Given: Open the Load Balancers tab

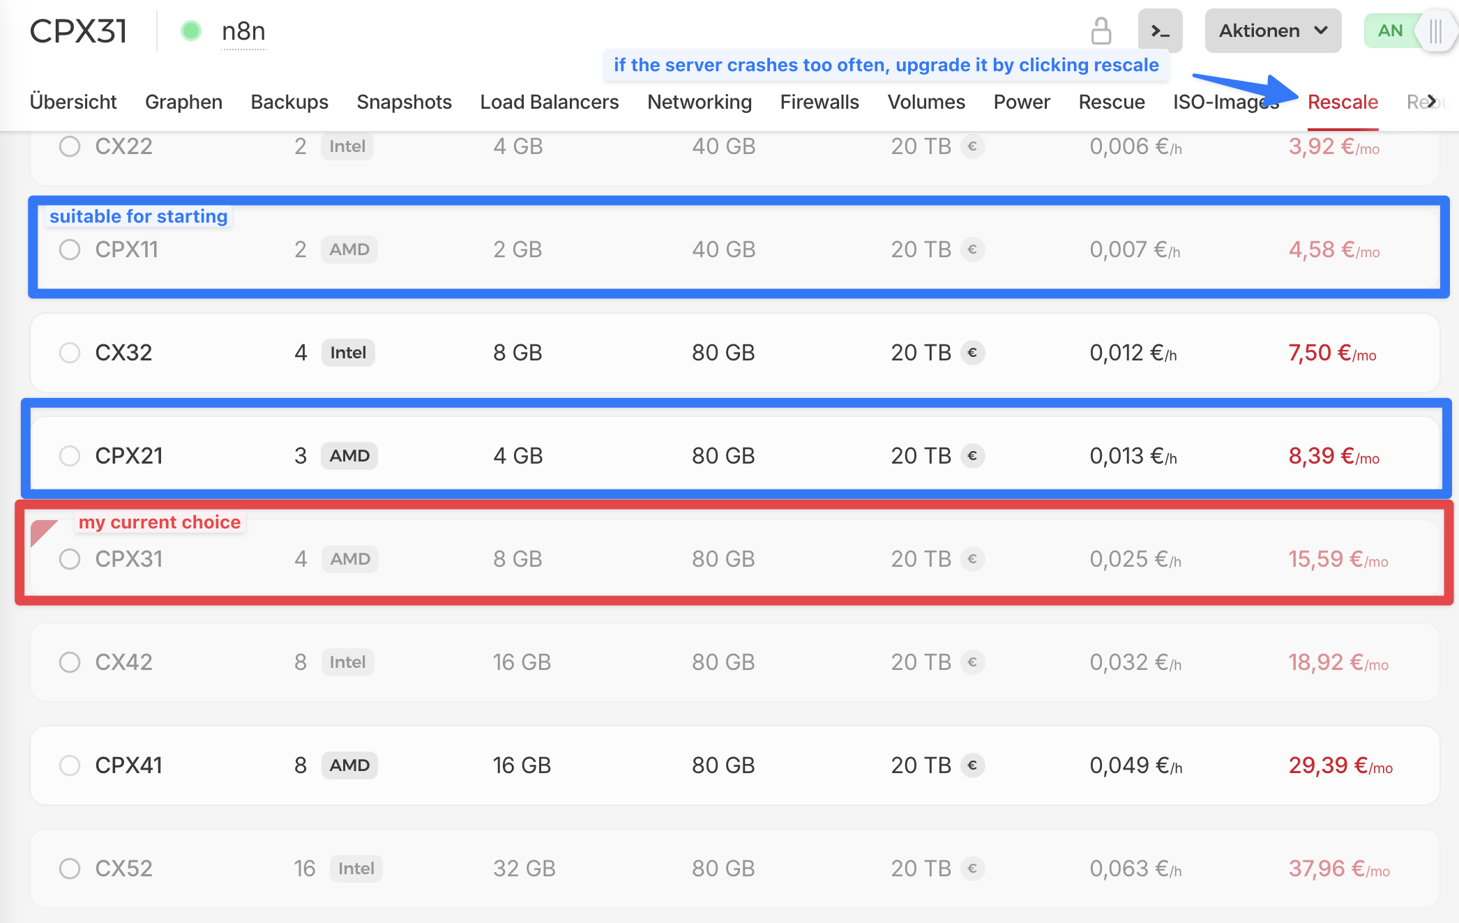Looking at the screenshot, I should 550,102.
